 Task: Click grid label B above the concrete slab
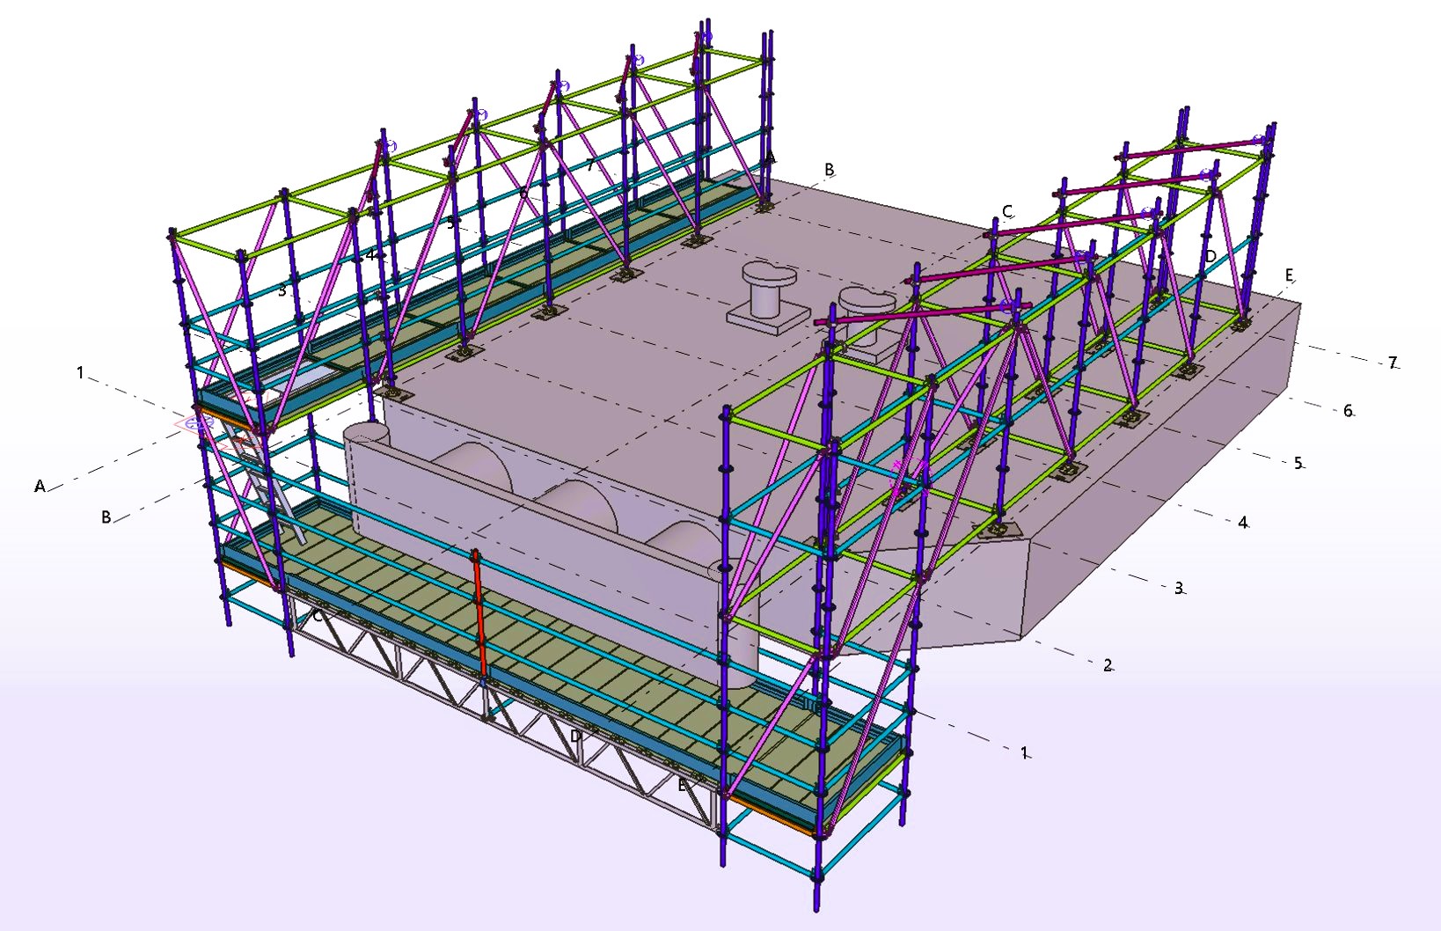[829, 169]
